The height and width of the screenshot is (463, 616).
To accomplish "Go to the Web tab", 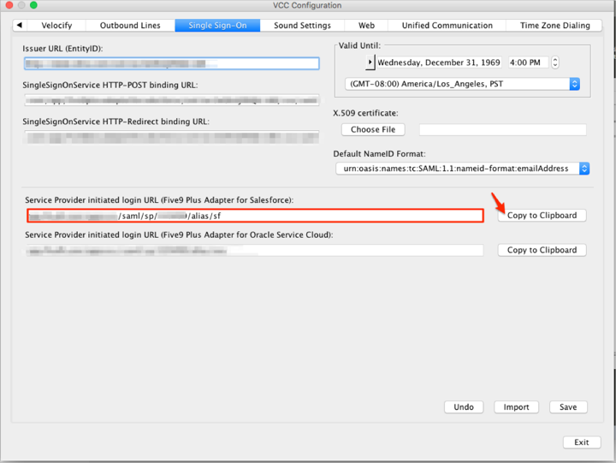I will coord(366,26).
